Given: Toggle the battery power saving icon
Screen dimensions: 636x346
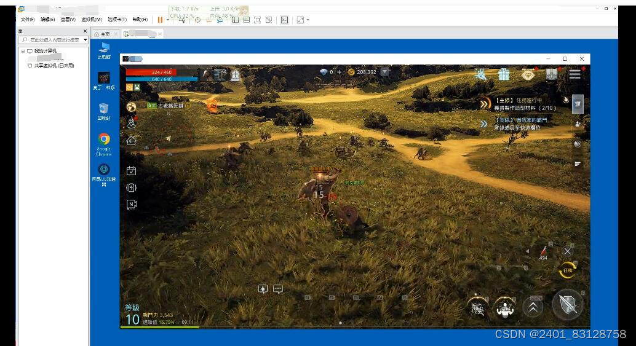Looking at the screenshot, I should tap(131, 187).
